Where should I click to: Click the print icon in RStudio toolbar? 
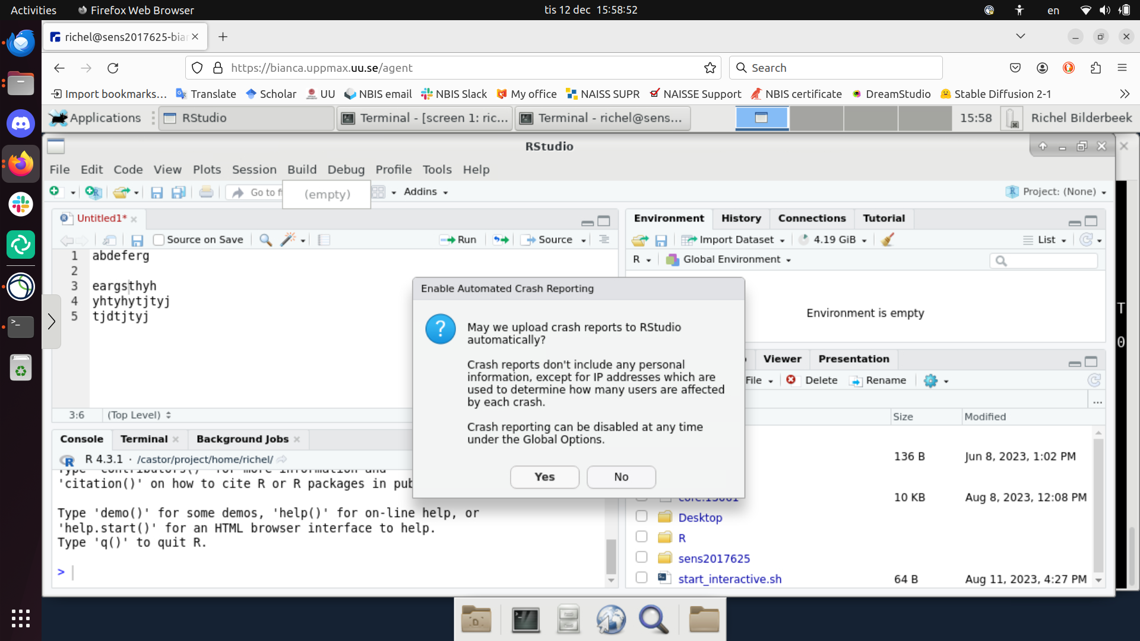206,192
